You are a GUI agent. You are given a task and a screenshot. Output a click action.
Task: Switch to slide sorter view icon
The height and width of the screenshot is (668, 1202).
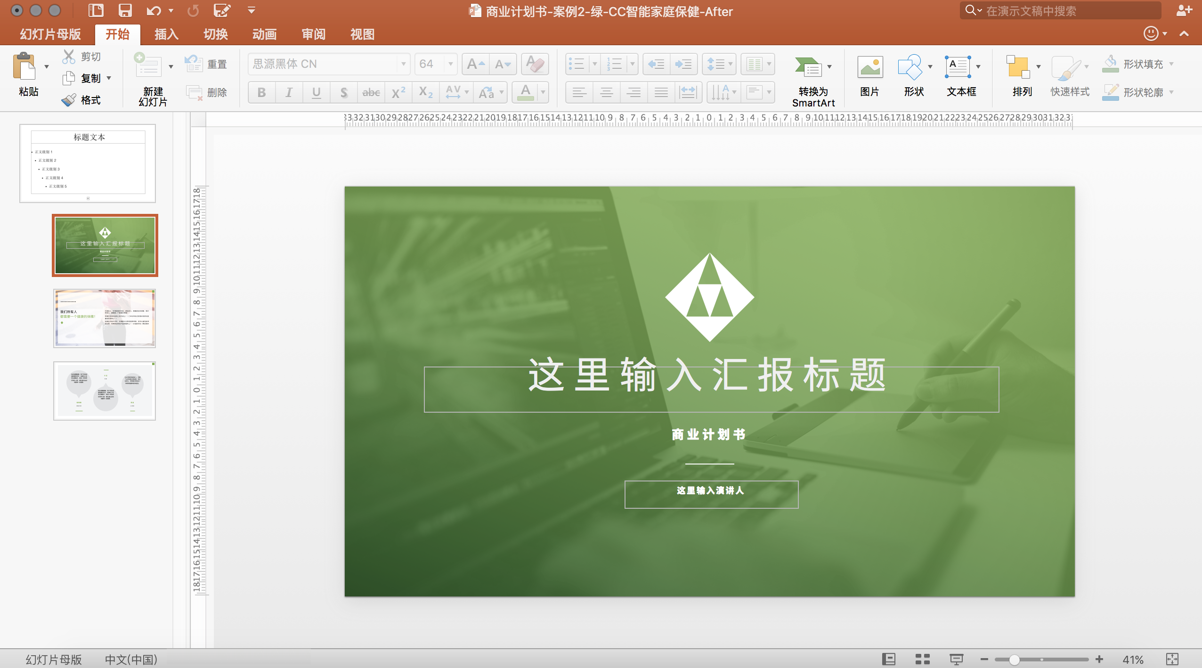pyautogui.click(x=922, y=659)
